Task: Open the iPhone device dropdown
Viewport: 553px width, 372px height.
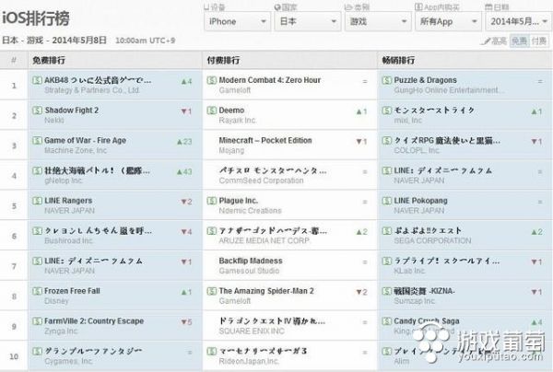Action: (237, 21)
